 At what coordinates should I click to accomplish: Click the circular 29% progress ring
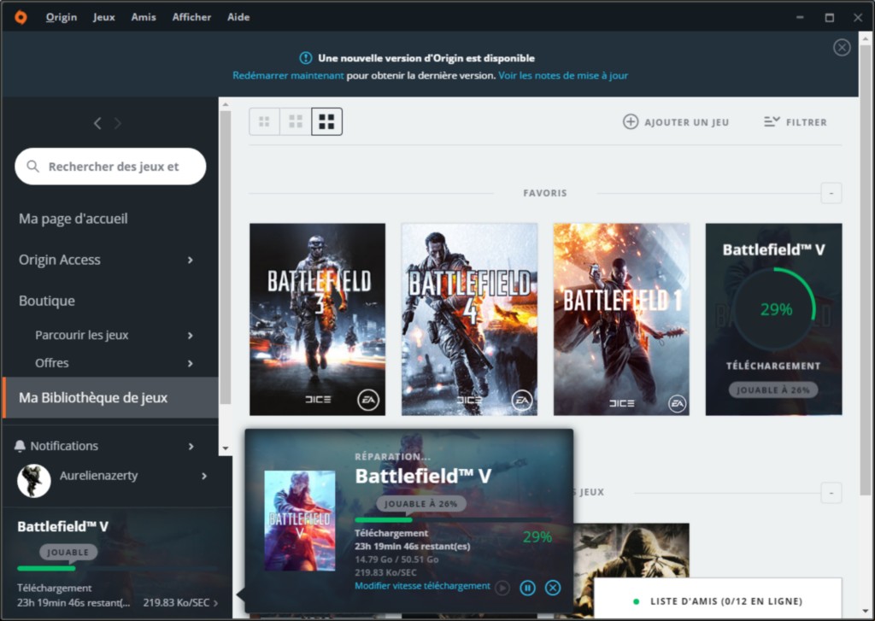(774, 309)
